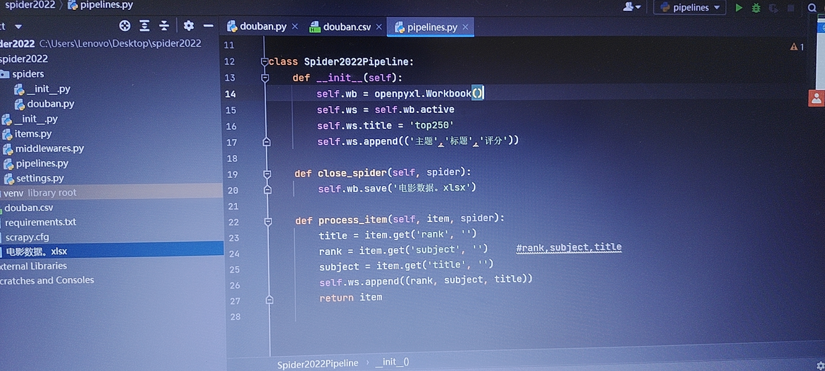Switch to the douban.py editor tab
The height and width of the screenshot is (371, 825).
pyautogui.click(x=263, y=26)
